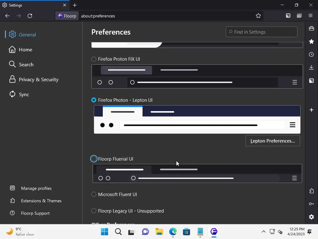This screenshot has height=239, width=318.
Task: Open the Sync settings category
Action: pyautogui.click(x=19, y=95)
